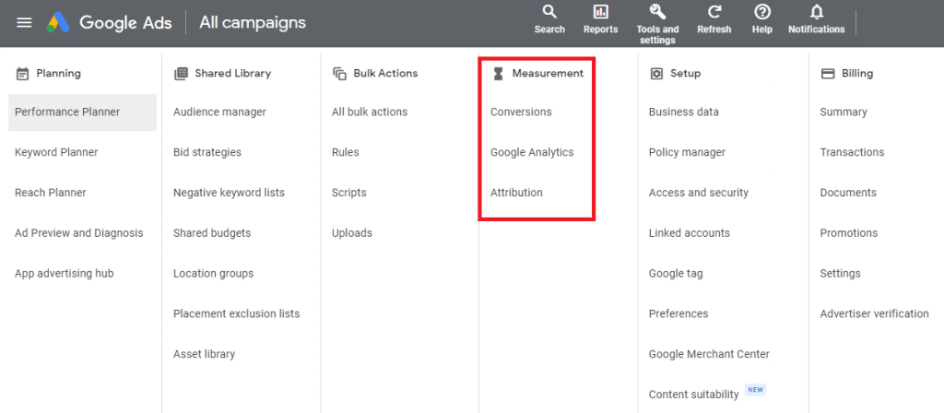
Task: Open Transactions
Action: coord(852,152)
